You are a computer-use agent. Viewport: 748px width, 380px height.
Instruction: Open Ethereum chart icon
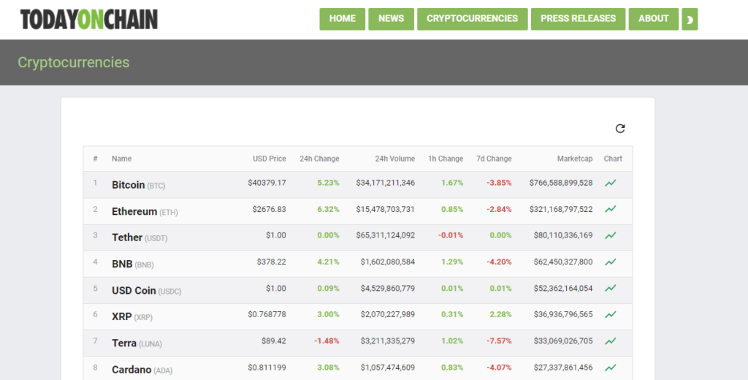610,209
